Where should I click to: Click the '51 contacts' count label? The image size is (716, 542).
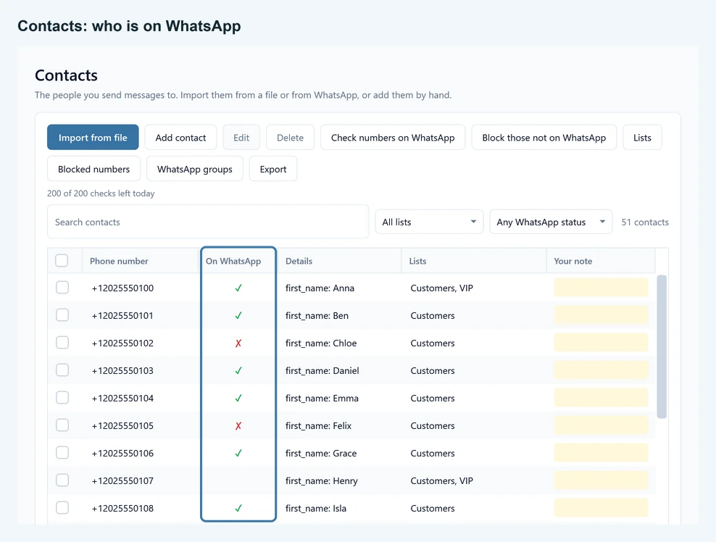pyautogui.click(x=645, y=222)
